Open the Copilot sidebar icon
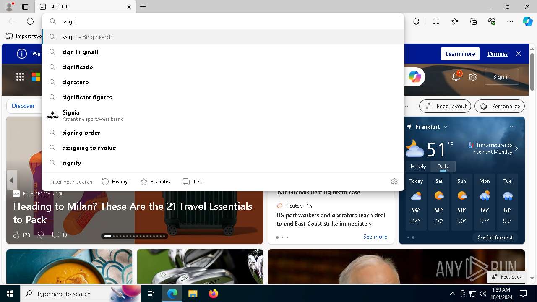Viewport: 537px width, 302px height. tap(527, 21)
